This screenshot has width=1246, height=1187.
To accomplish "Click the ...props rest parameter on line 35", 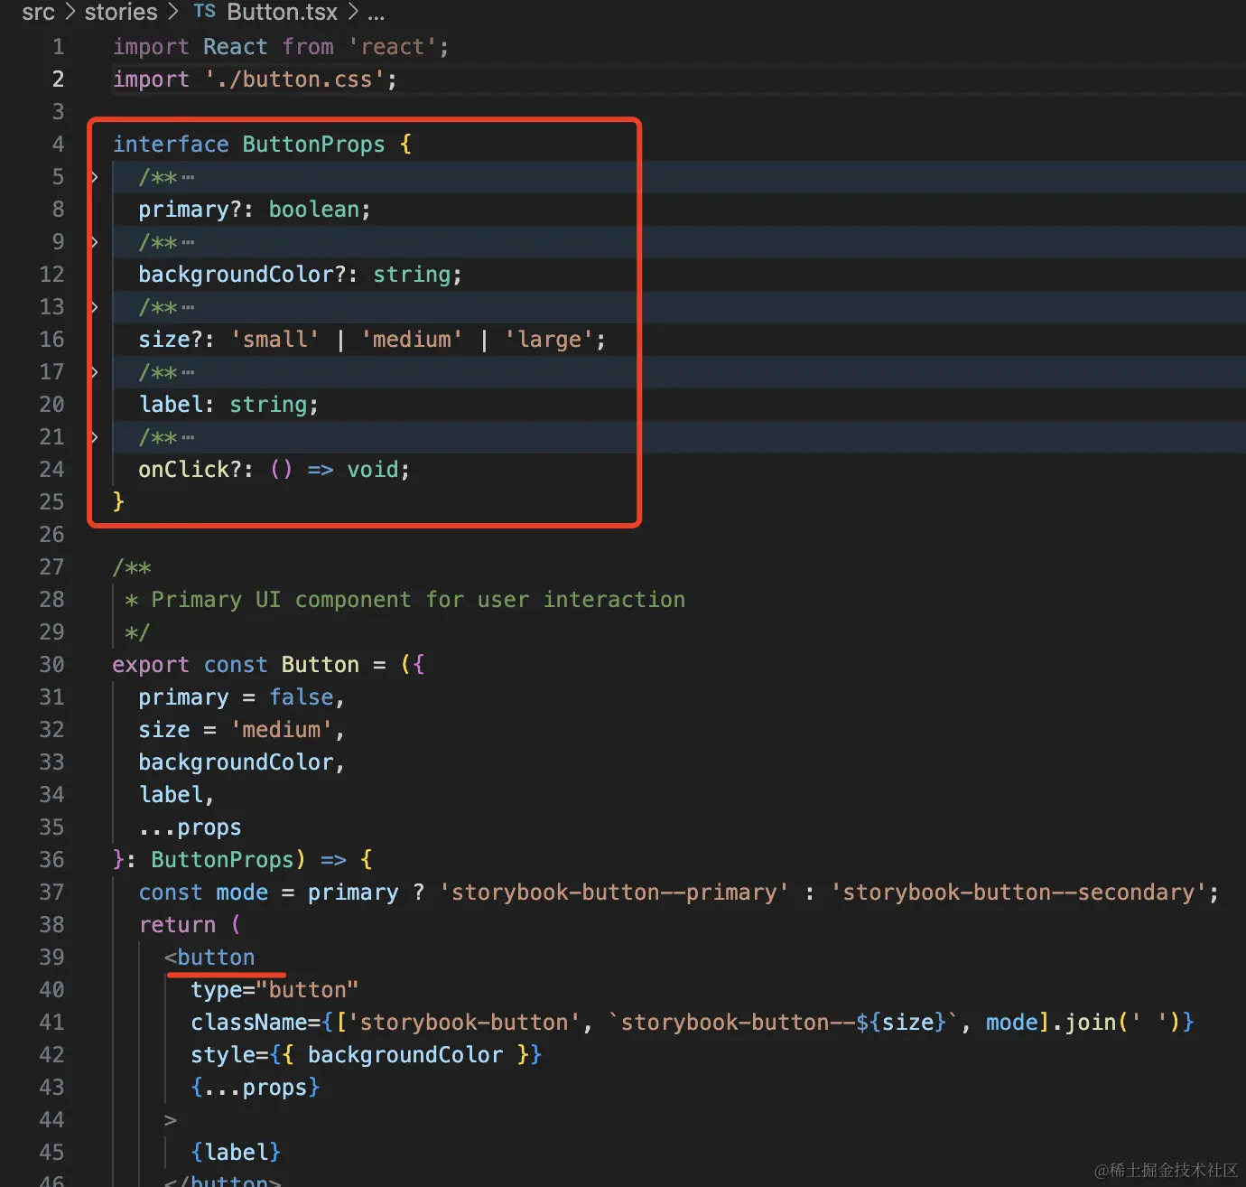I will point(190,827).
